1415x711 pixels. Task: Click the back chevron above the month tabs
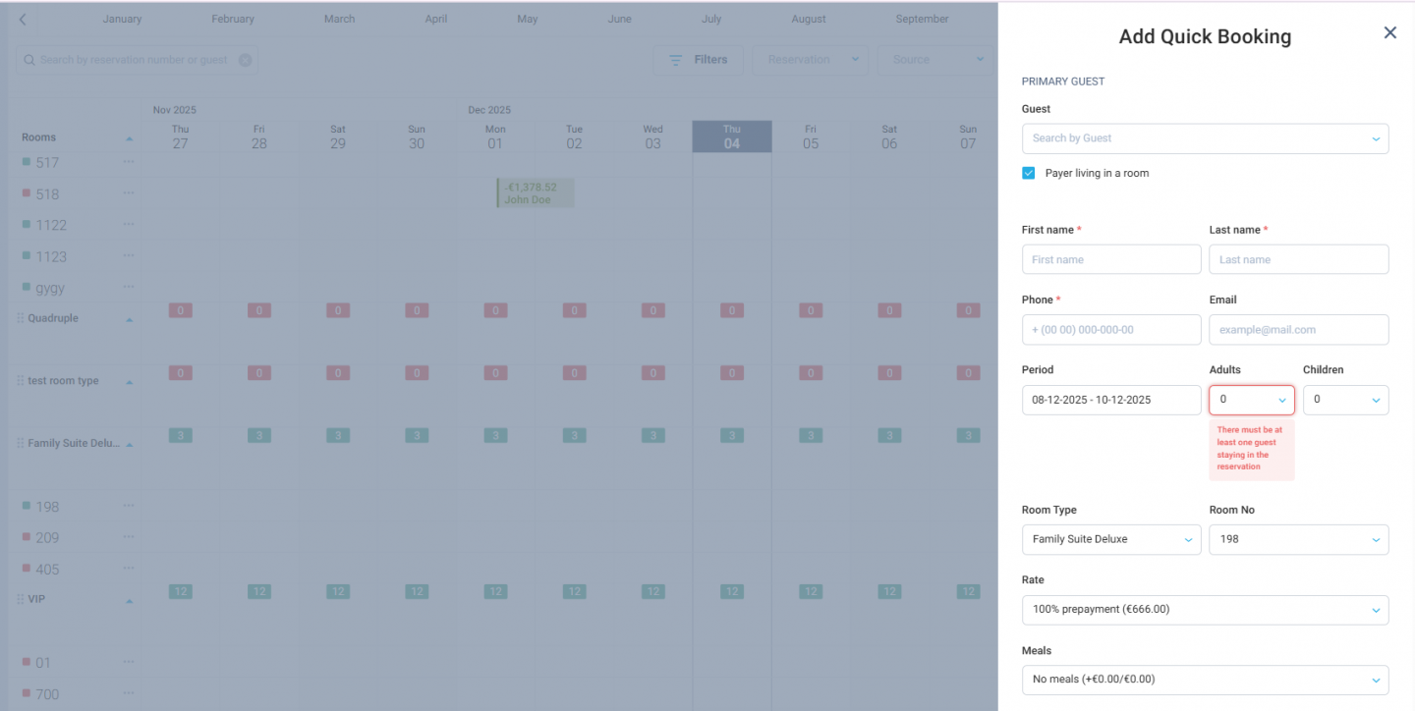22,18
